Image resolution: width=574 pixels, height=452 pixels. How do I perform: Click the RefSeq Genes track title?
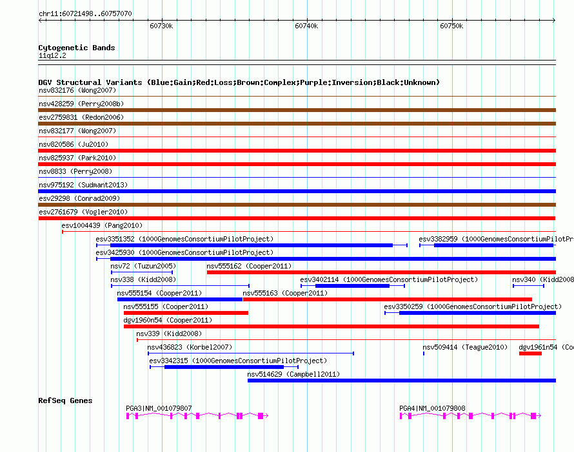pyautogui.click(x=65, y=400)
